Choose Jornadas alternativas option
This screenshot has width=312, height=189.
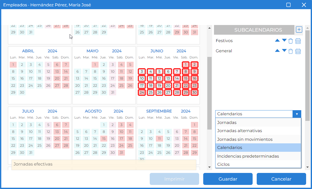tap(258, 131)
